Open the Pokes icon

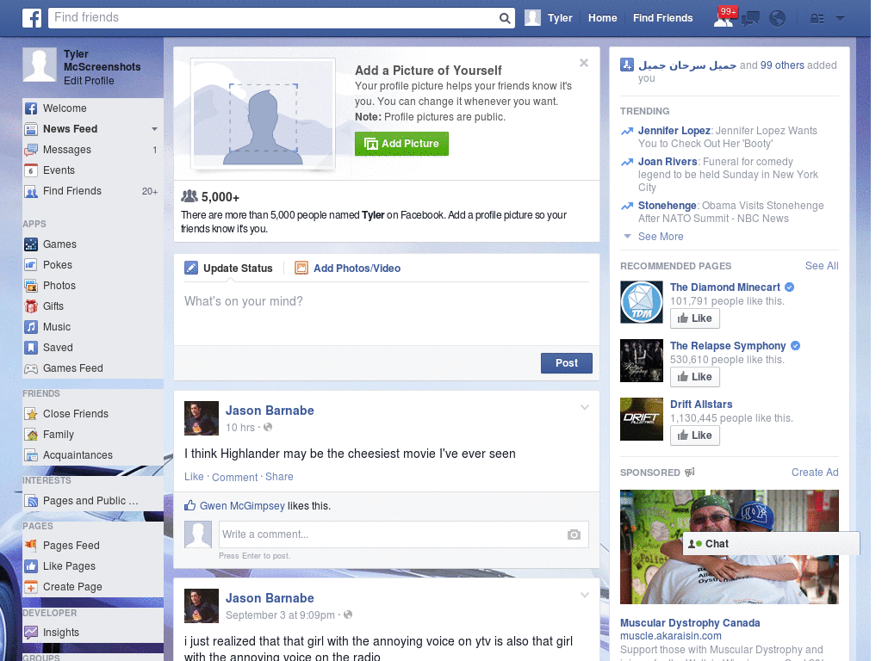click(x=31, y=265)
